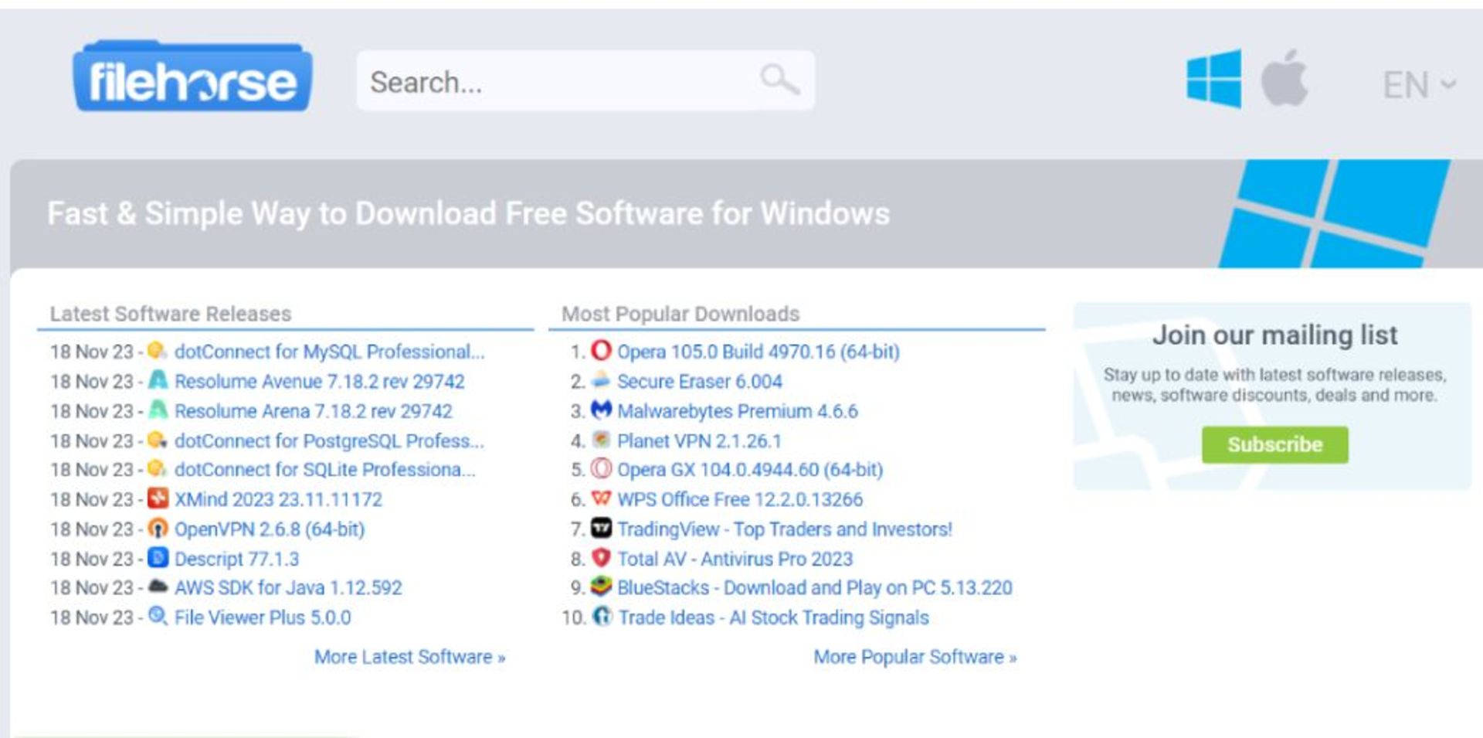The image size is (1483, 738).
Task: Open WPS Office Free 12.2.0.13266 link
Action: (x=741, y=499)
